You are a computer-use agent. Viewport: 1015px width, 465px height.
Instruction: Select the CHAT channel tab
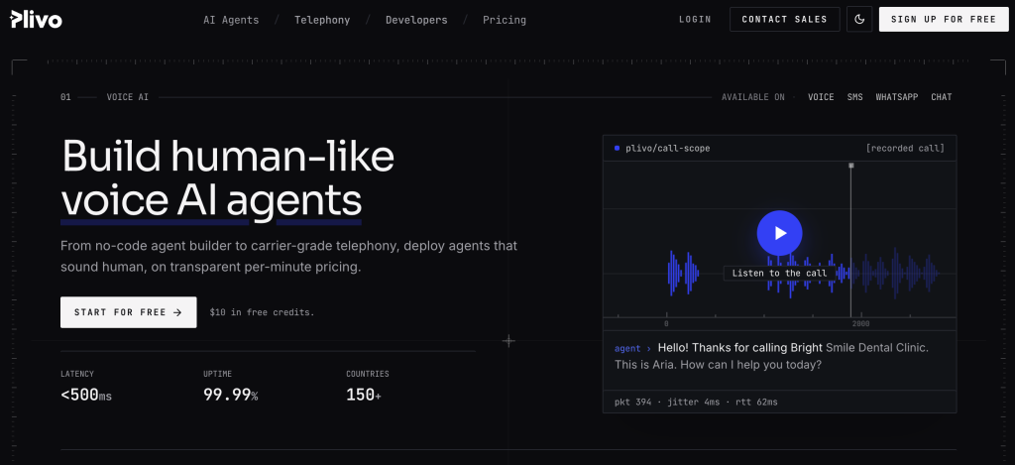point(942,97)
